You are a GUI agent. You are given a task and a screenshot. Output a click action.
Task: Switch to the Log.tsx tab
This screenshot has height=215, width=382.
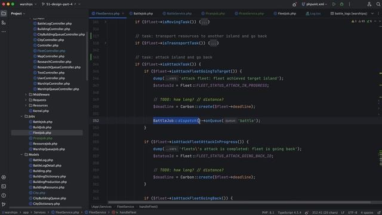click(313, 14)
